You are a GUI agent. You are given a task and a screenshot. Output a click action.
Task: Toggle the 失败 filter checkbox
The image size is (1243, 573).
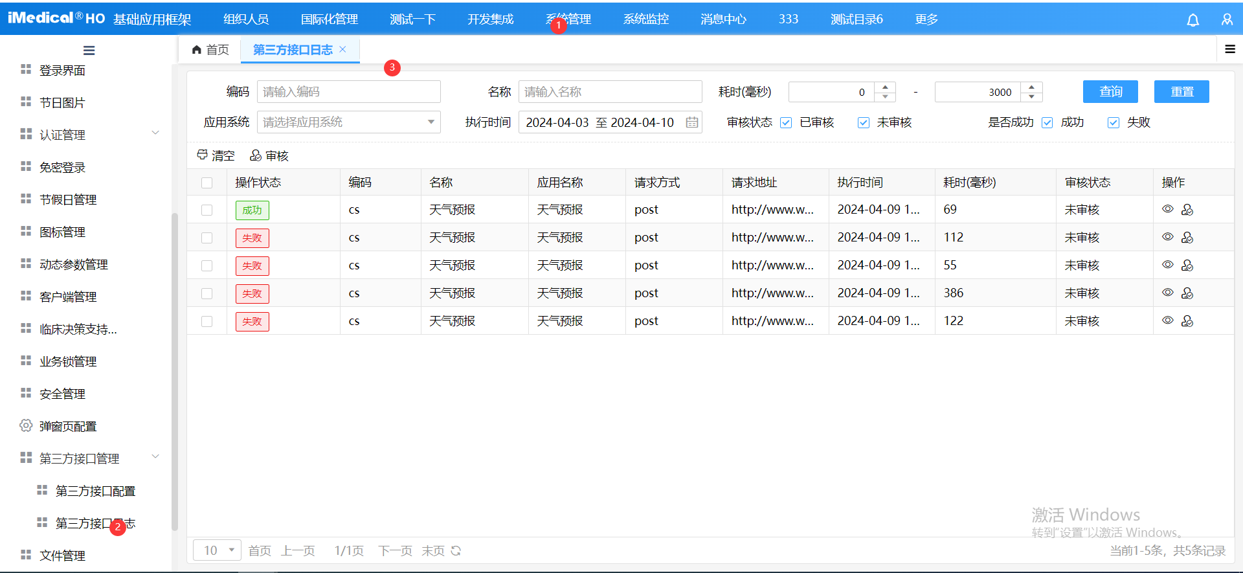pos(1114,123)
